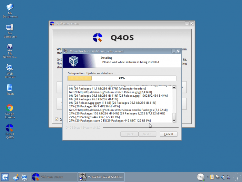Image resolution: width=242 pixels, height=182 pixels.
Task: Click the optical disc tray icon
Action: (201, 177)
